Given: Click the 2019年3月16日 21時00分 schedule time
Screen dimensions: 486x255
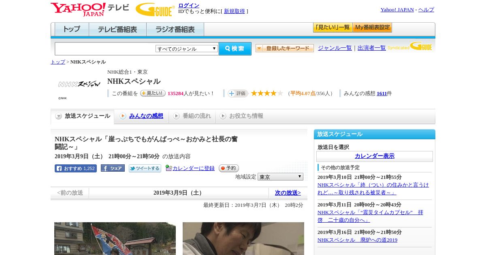Looking at the screenshot, I should (360, 232).
